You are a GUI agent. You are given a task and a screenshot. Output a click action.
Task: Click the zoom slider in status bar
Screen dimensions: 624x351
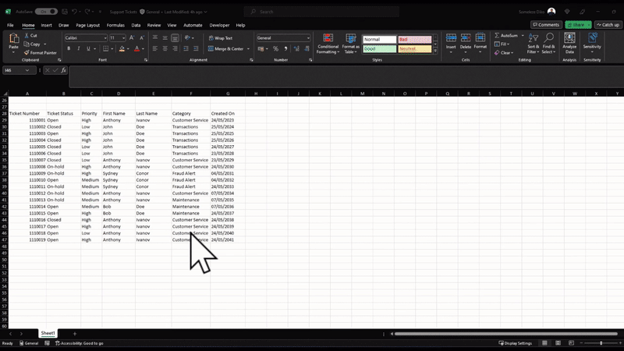pyautogui.click(x=601, y=343)
